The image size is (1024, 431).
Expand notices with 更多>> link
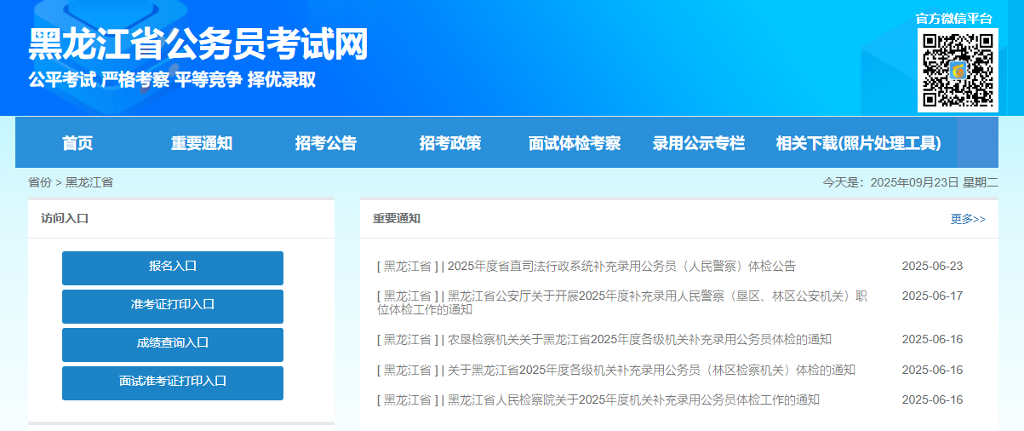pos(968,219)
